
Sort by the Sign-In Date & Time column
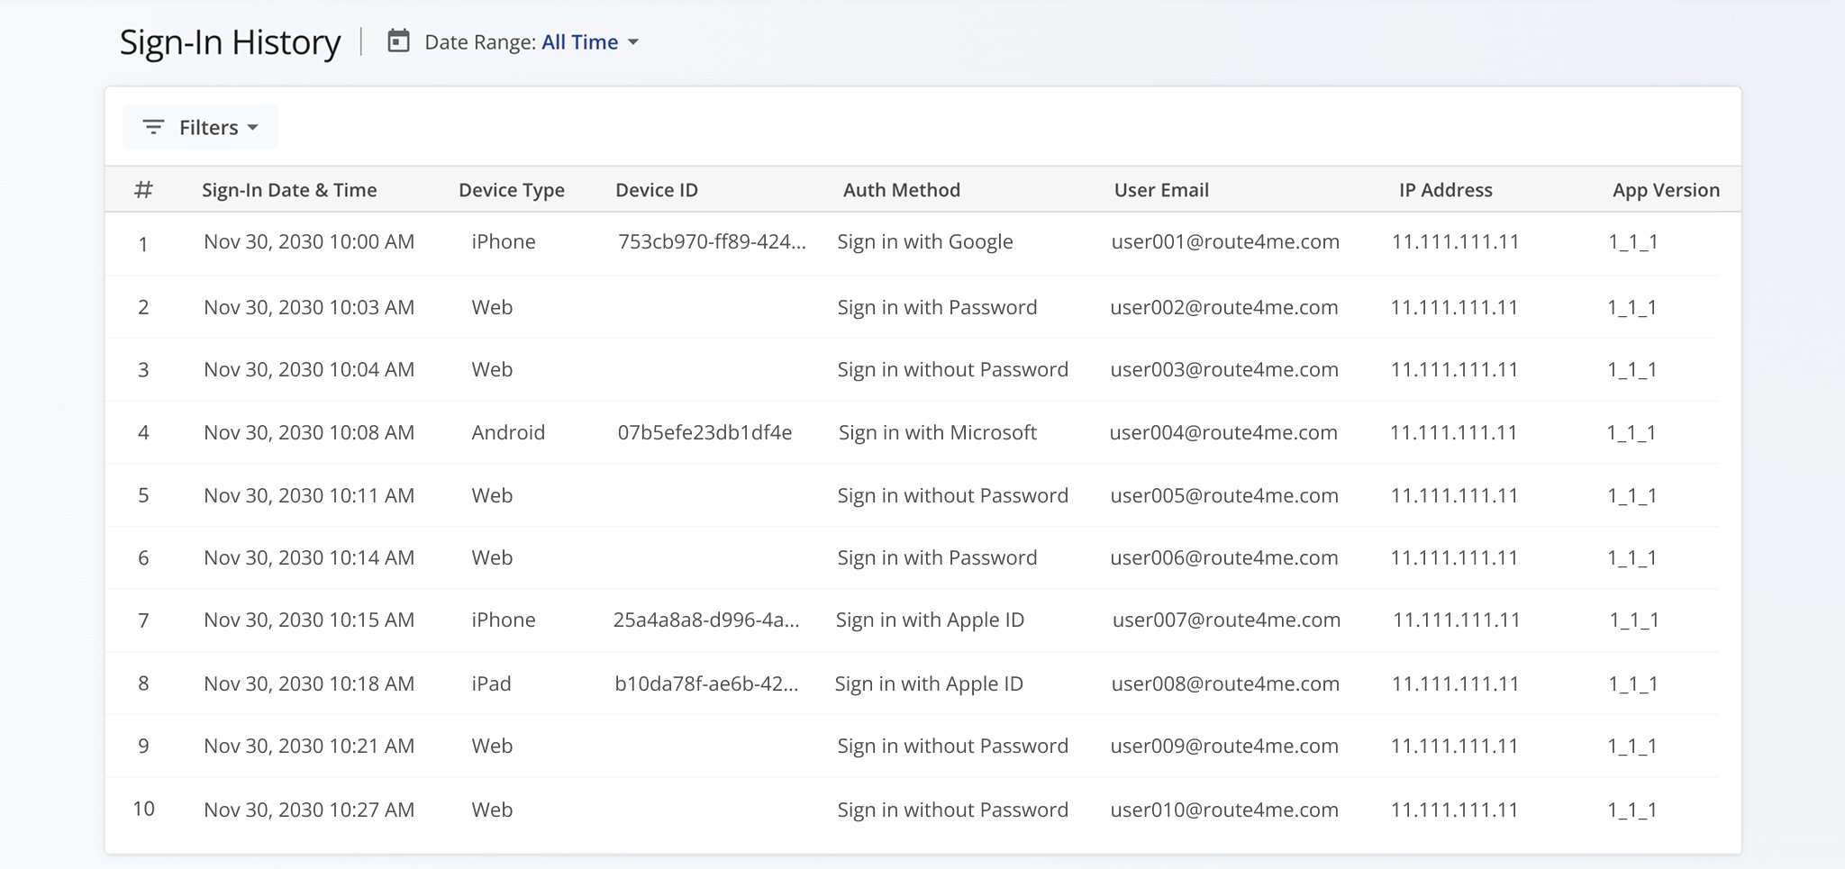[289, 189]
